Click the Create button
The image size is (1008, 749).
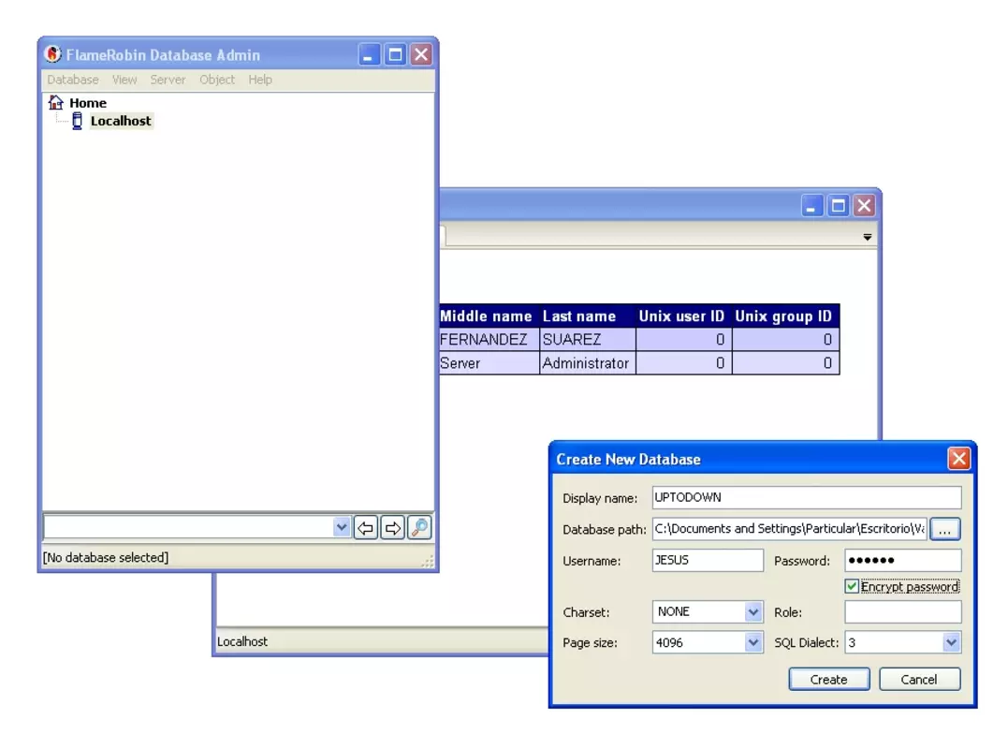pyautogui.click(x=828, y=680)
